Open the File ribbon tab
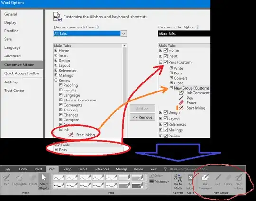Screen dimensions: 256x201 pyautogui.click(x=8, y=169)
